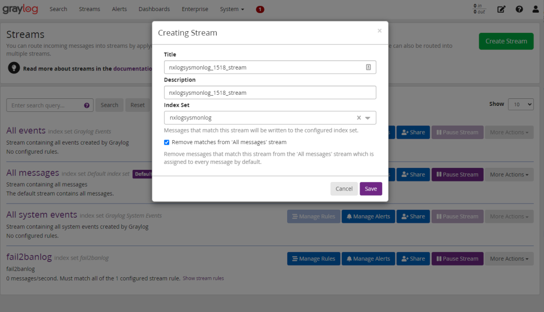Close the Creating Stream dialog

(379, 31)
